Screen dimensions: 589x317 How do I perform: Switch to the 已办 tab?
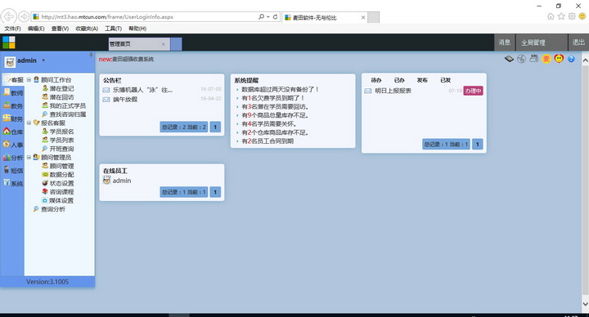point(399,80)
